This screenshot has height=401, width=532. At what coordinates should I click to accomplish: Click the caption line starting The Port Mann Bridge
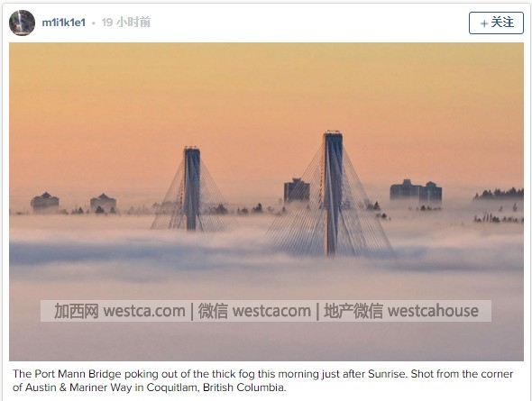pyautogui.click(x=263, y=374)
